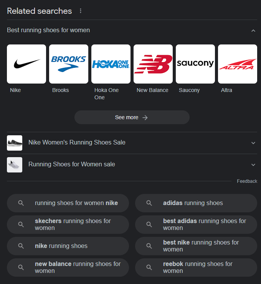Click magnifier icon beside skechers running shoes
Screen dimensions: 261x284
21,225
